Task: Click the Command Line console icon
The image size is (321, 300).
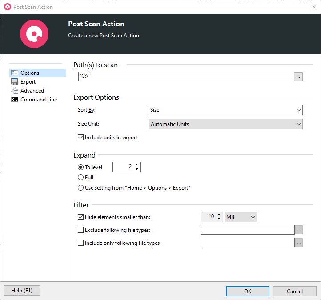Action: point(15,100)
